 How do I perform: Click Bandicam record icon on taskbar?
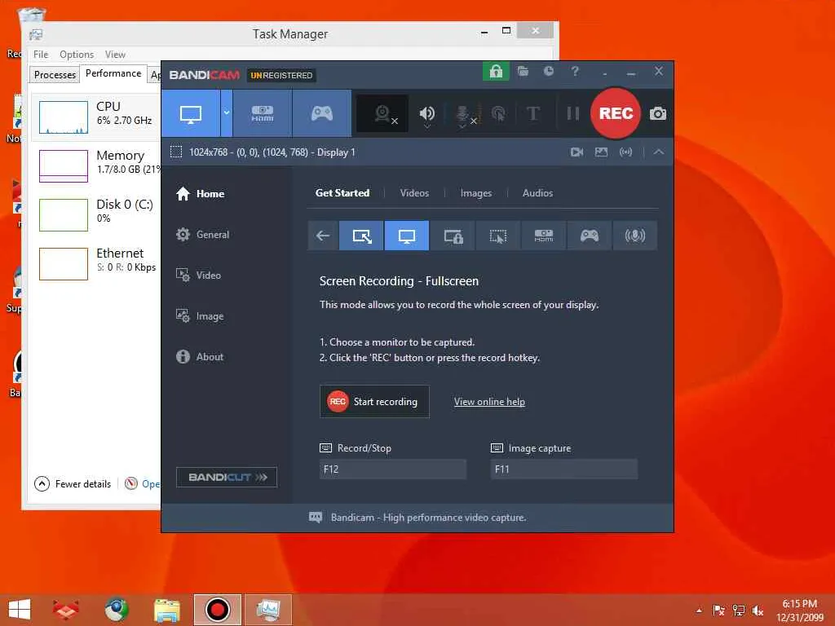pyautogui.click(x=217, y=610)
